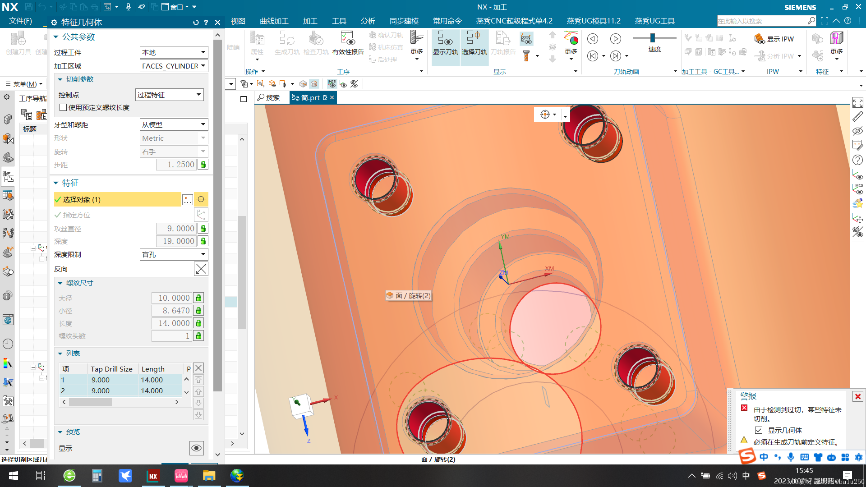Click the Windows Start button
The image size is (866, 487).
point(14,476)
